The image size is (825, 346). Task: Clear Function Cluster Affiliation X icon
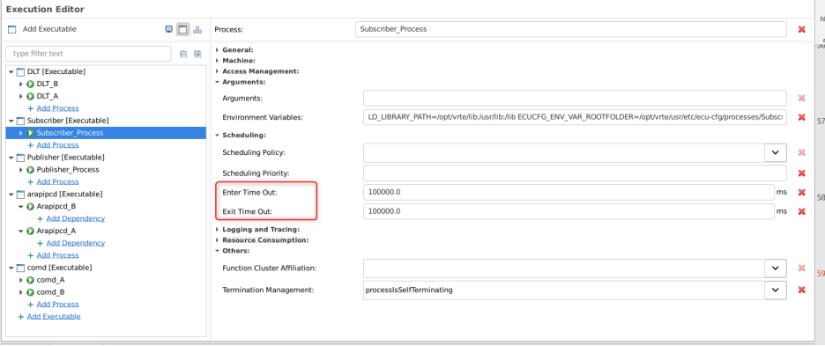(x=801, y=269)
